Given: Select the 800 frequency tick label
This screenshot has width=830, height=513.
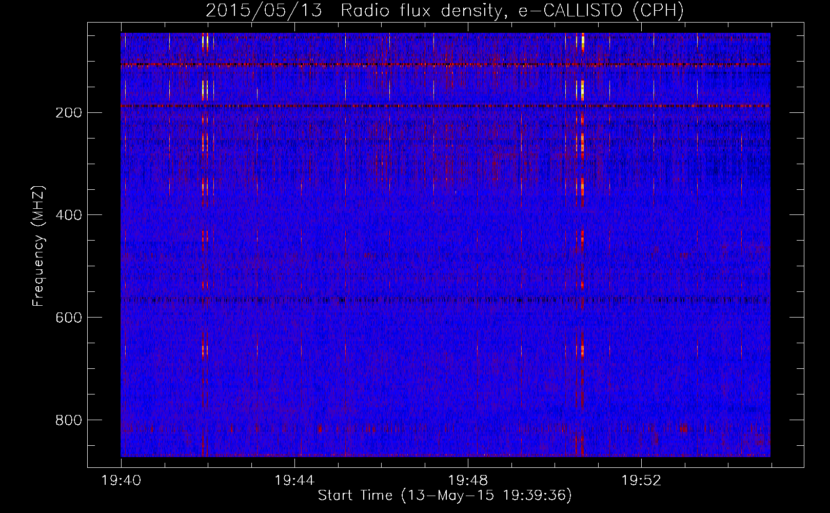Looking at the screenshot, I should coord(69,420).
